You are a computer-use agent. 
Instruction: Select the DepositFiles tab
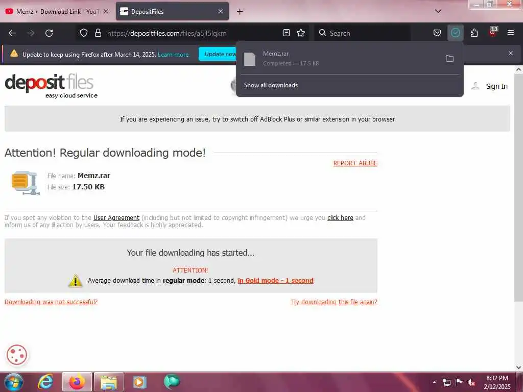[172, 11]
